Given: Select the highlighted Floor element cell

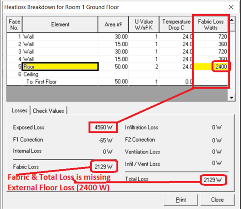Looking at the screenshot, I should [x=60, y=67].
